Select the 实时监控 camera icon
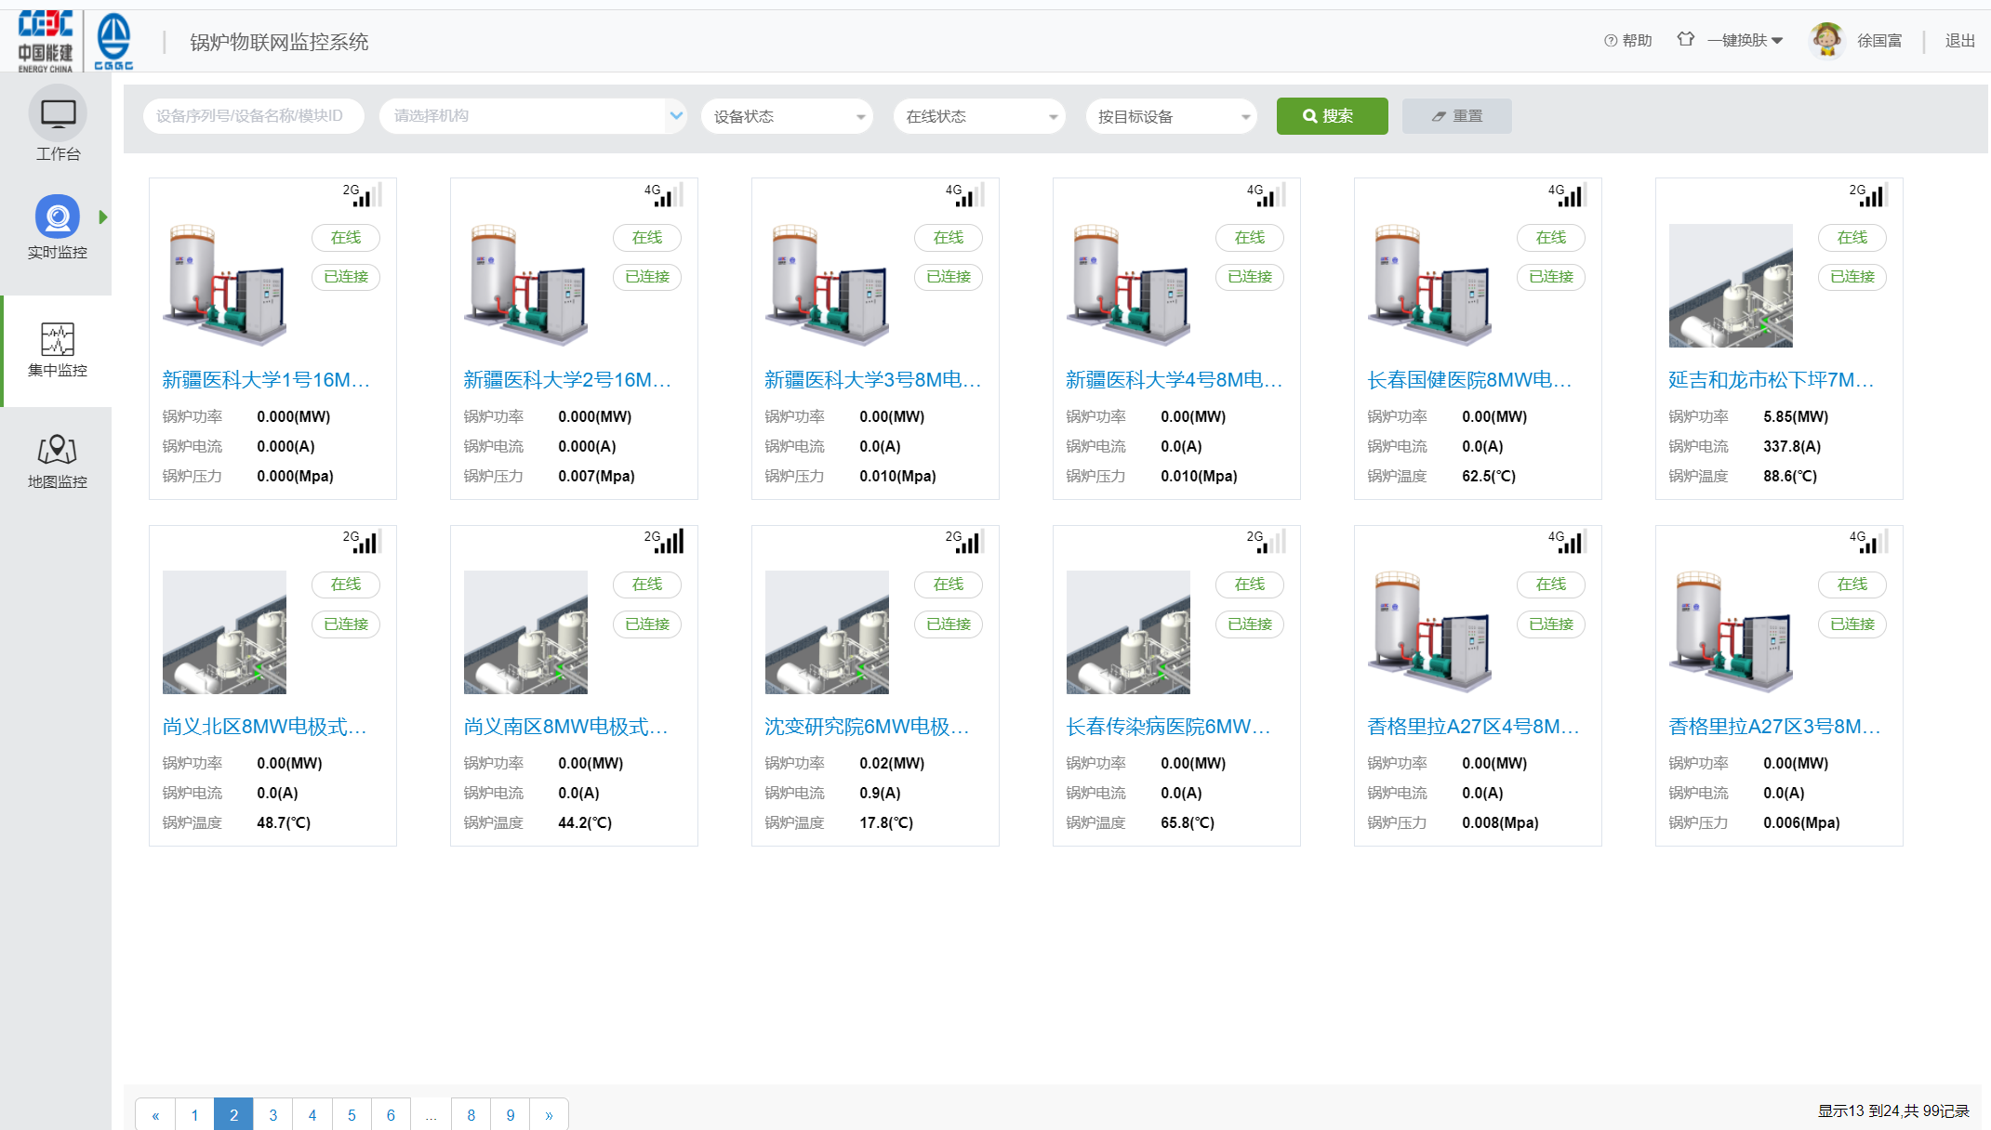 (x=58, y=217)
